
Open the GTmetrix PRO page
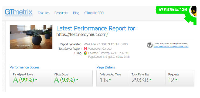(x=94, y=13)
